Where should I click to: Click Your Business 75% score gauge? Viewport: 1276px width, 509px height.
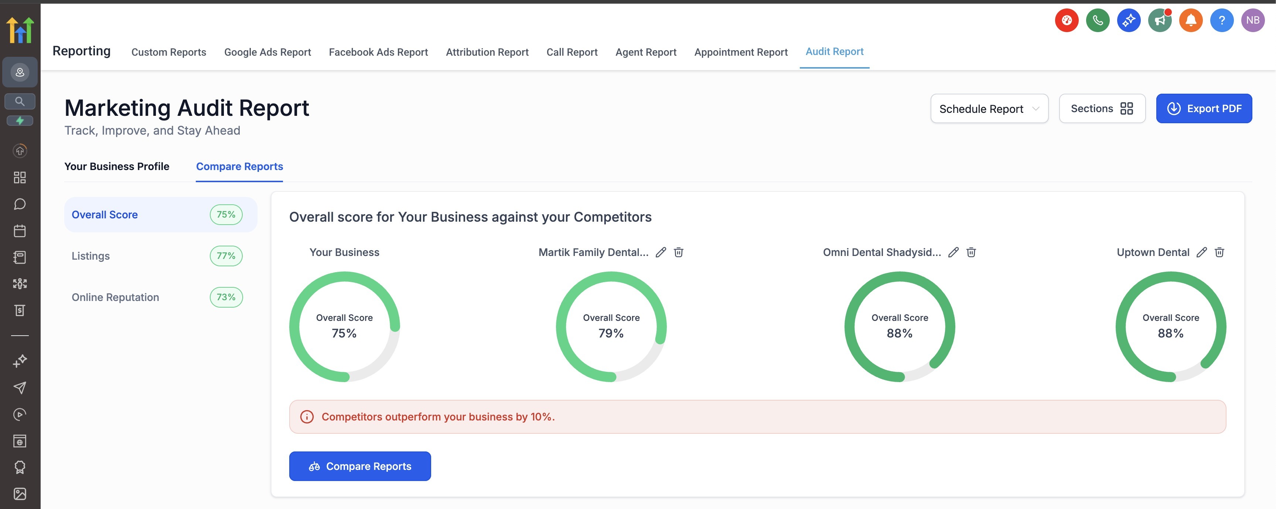pyautogui.click(x=344, y=326)
